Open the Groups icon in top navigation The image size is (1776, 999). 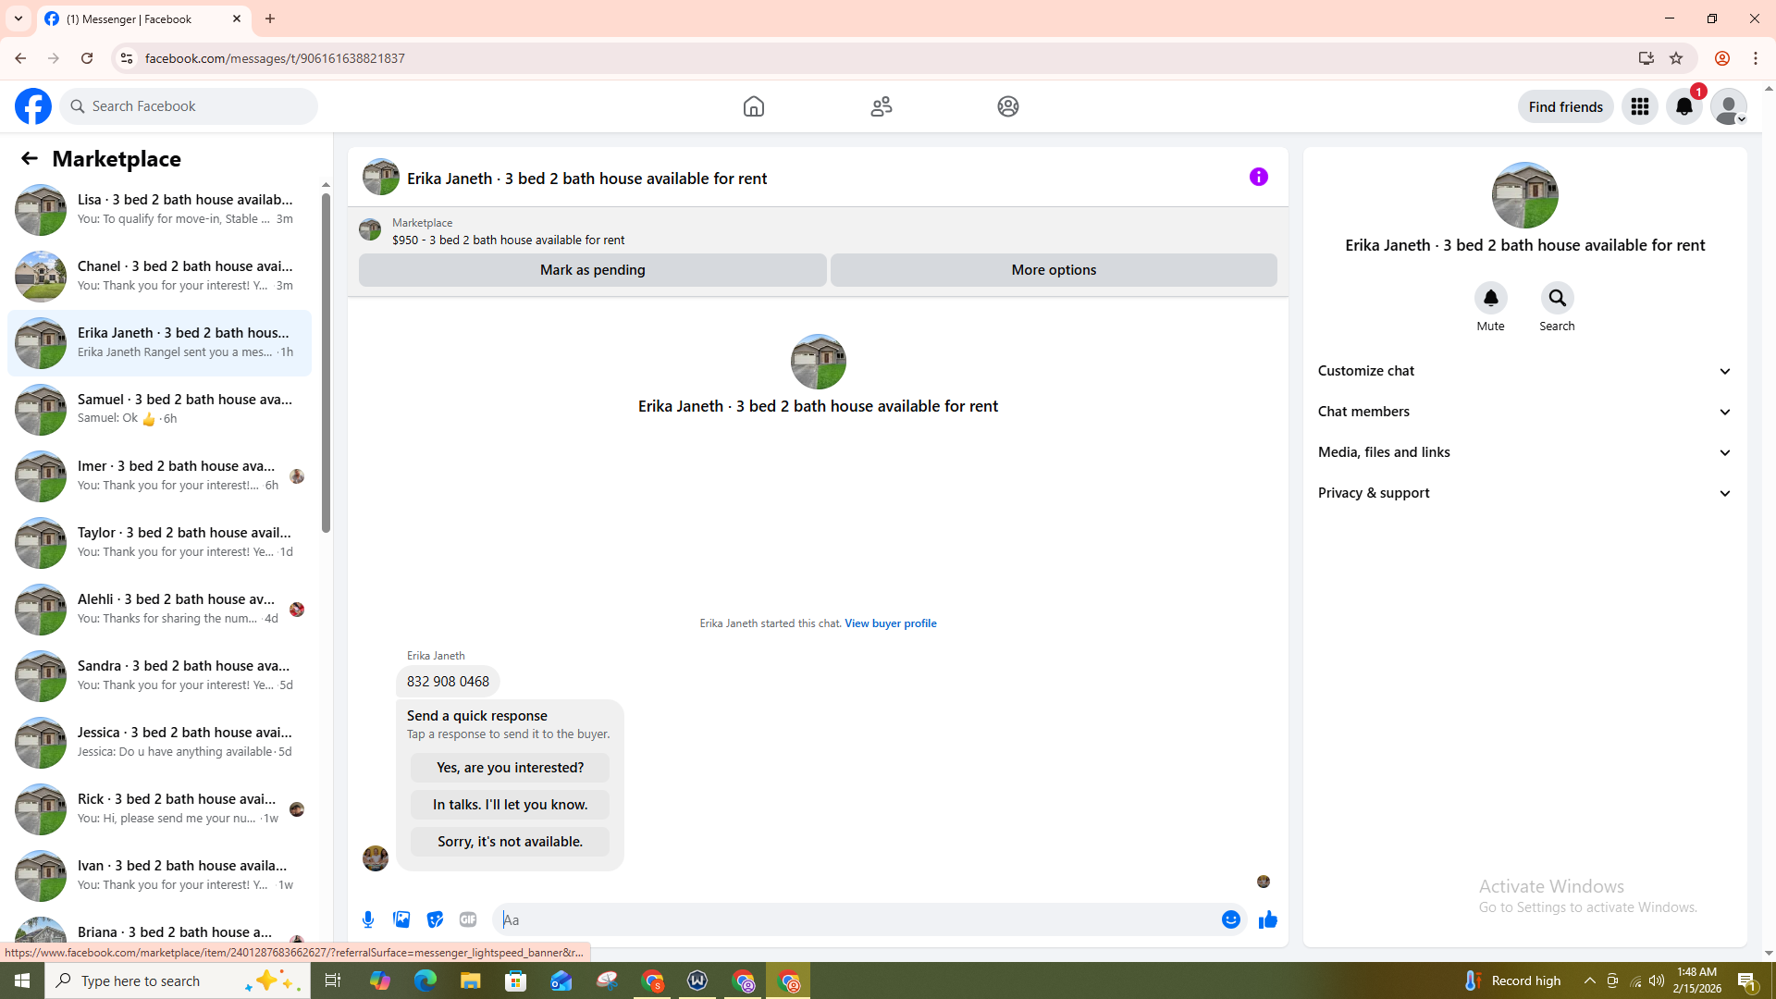pyautogui.click(x=1008, y=106)
